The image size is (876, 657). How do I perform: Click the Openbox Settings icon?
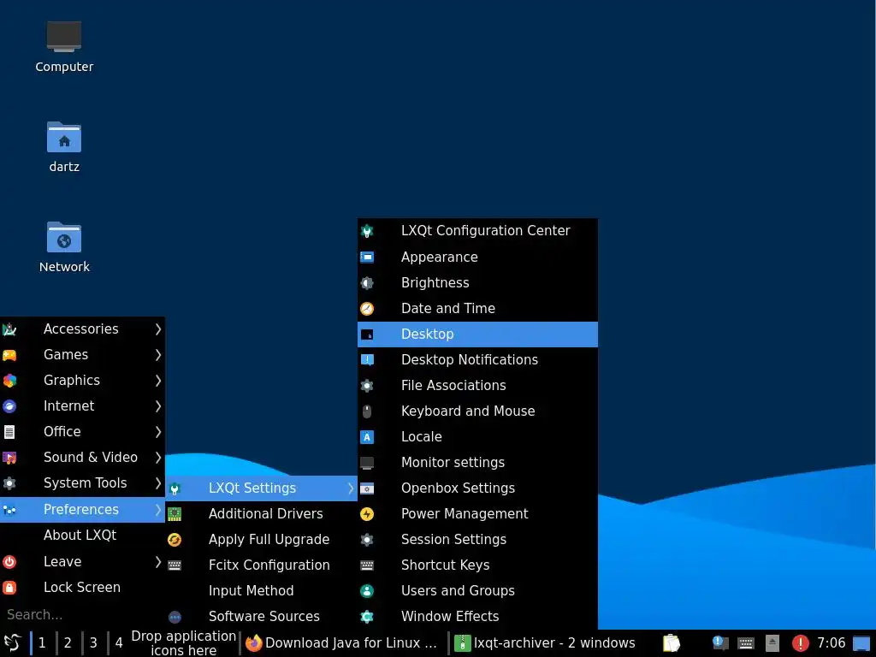[367, 488]
